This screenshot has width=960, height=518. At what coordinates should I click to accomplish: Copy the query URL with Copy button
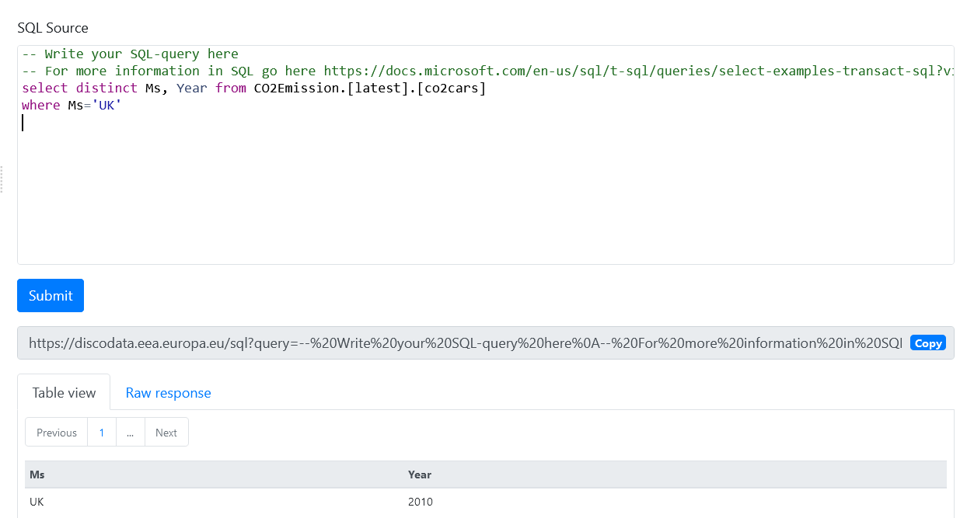(x=927, y=343)
